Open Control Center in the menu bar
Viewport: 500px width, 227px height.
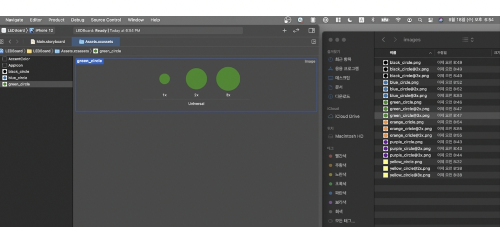[x=430, y=20]
